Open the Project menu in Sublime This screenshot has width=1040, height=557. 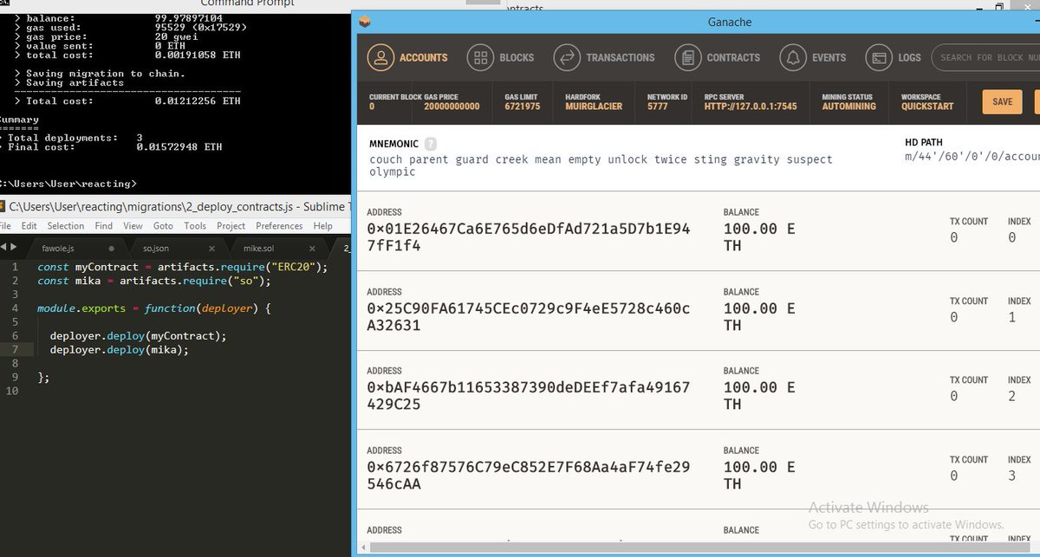(x=231, y=226)
